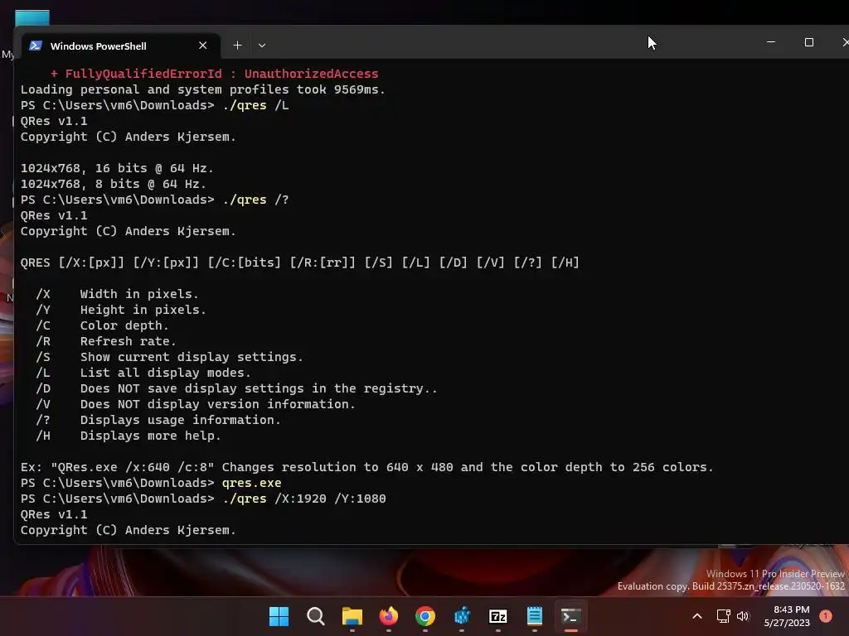
Task: Select the Windows PowerShell tab
Action: [x=120, y=46]
